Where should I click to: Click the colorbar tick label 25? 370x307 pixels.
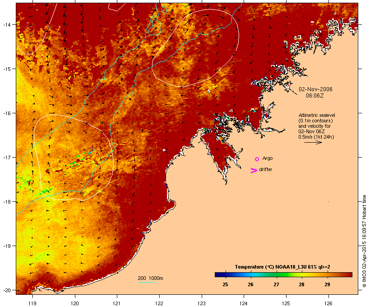225,284
